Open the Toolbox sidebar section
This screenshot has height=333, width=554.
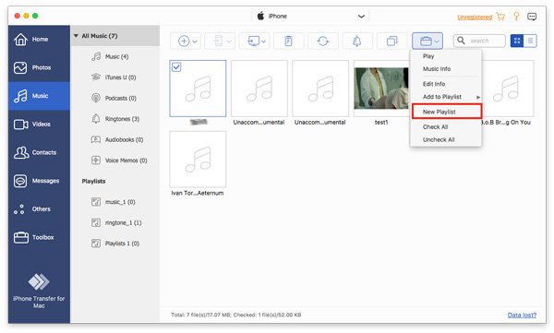point(39,237)
